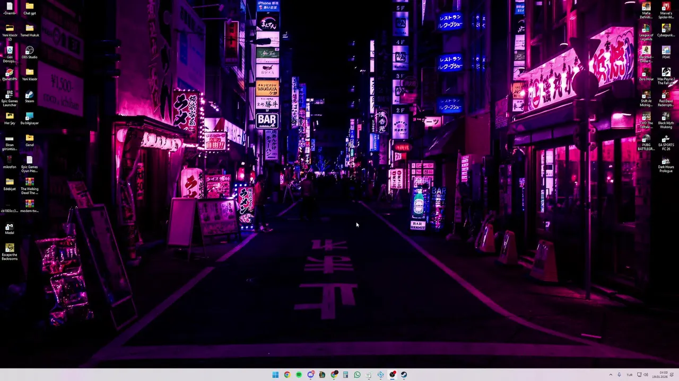Launch the Medal desktop shortcut
The height and width of the screenshot is (381, 679).
[x=10, y=229]
